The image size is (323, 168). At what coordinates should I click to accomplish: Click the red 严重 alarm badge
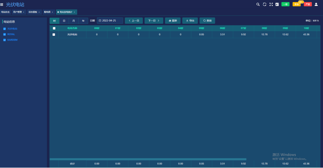tap(308, 4)
